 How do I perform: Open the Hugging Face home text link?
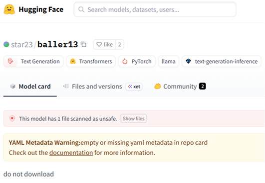click(41, 9)
